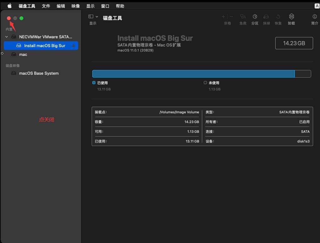Toggle the 已使用 legend checkbox
This screenshot has width=320, height=243.
pos(93,83)
